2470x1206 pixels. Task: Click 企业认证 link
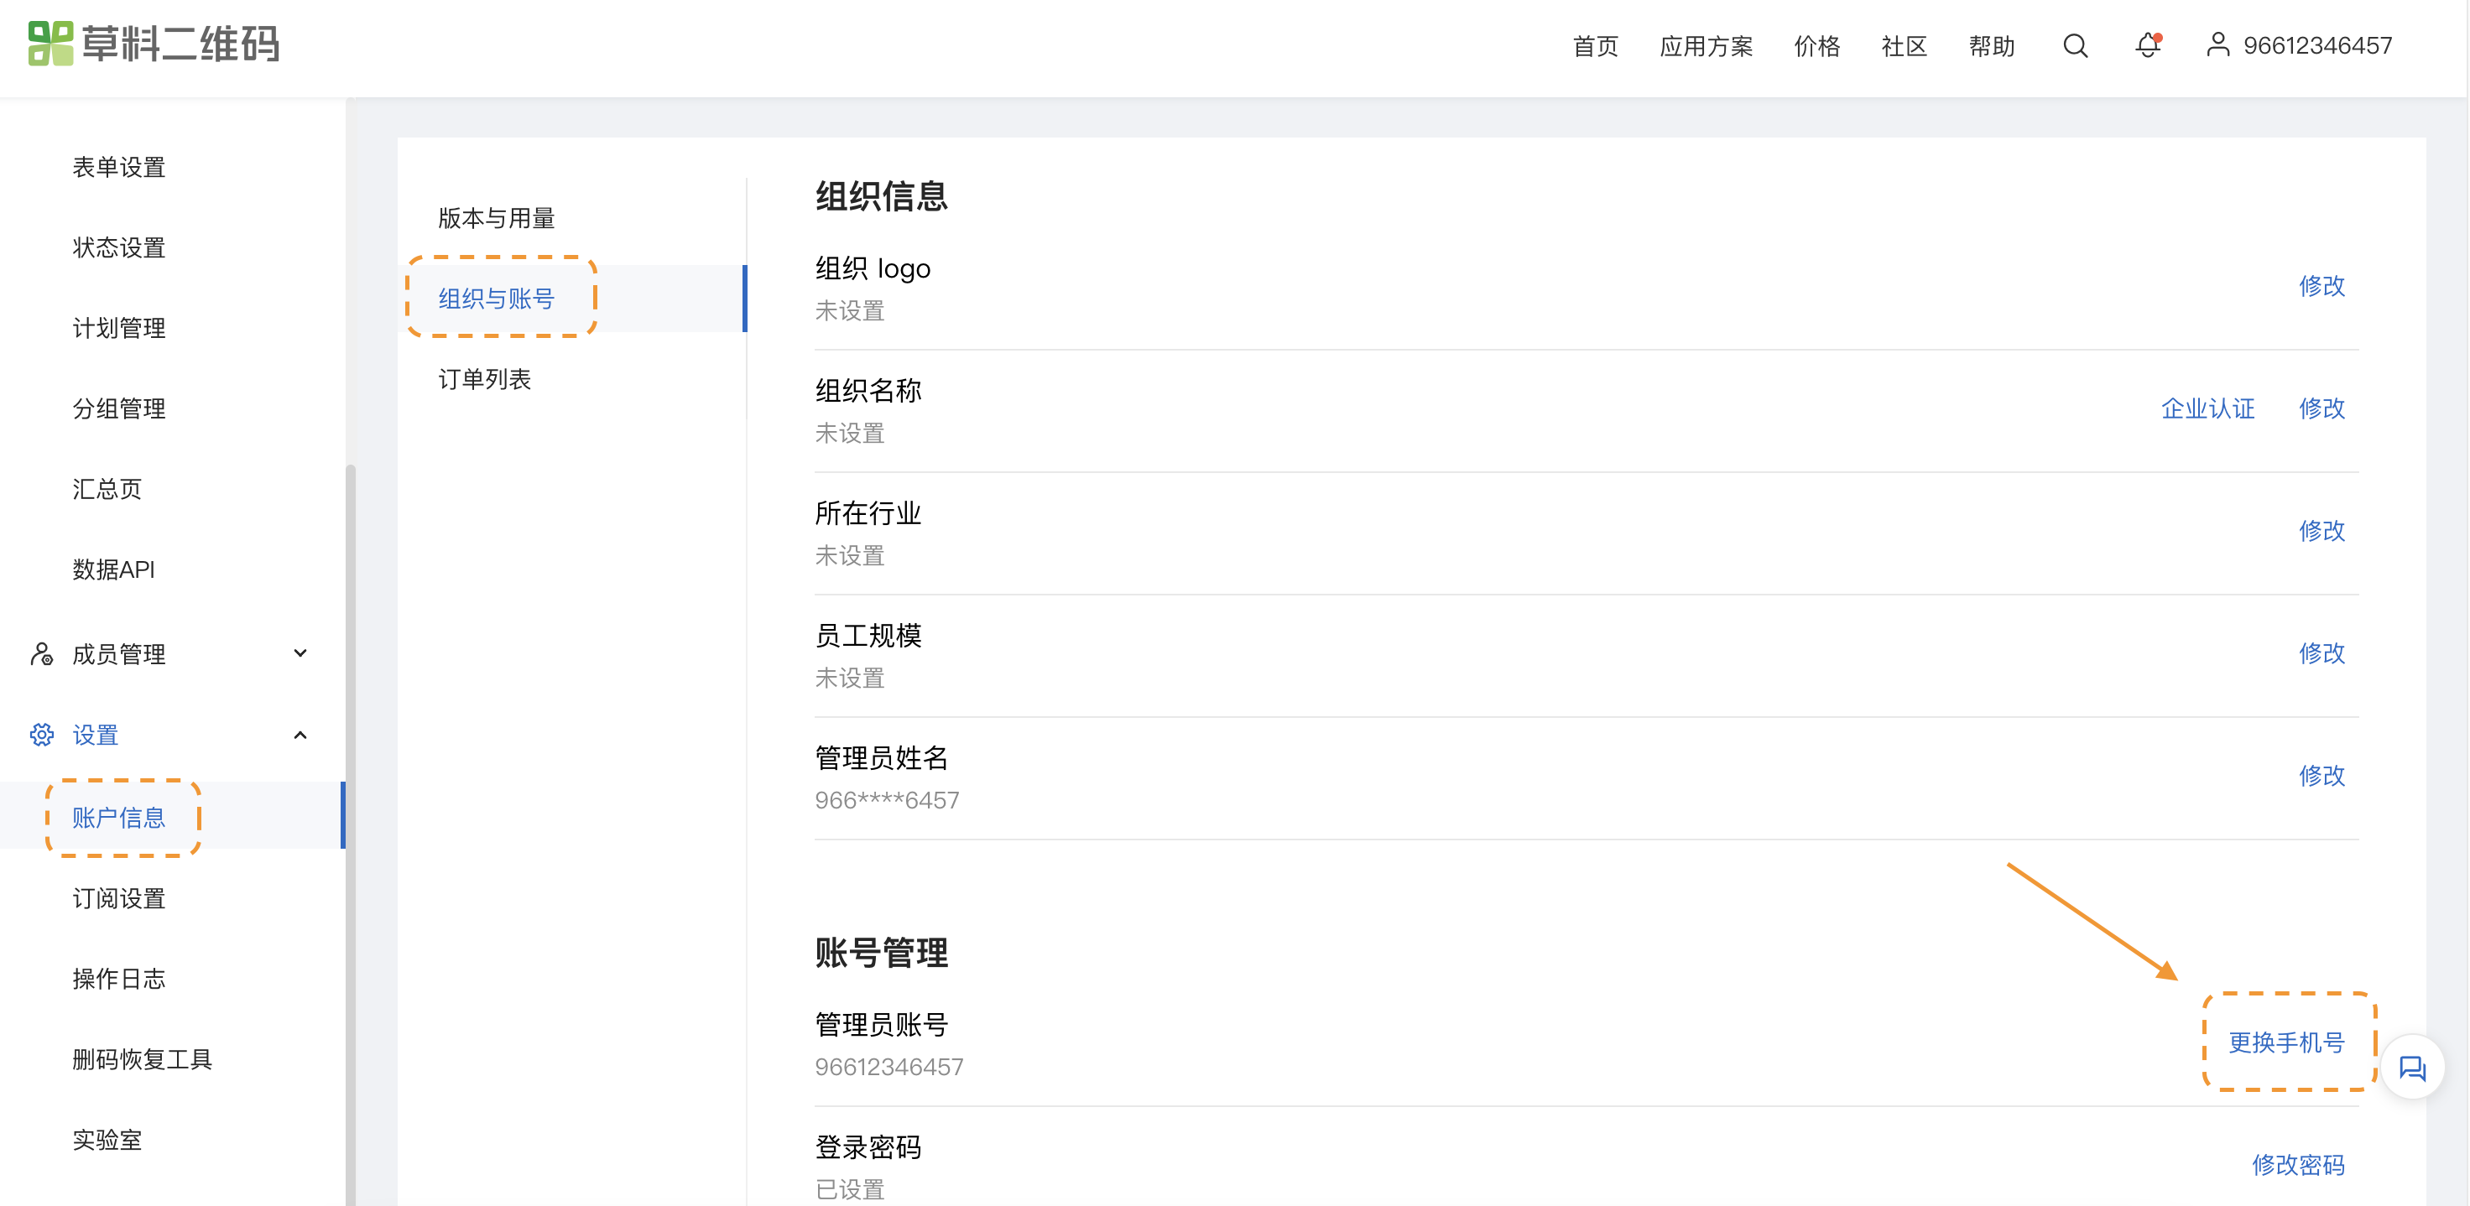tap(2207, 408)
